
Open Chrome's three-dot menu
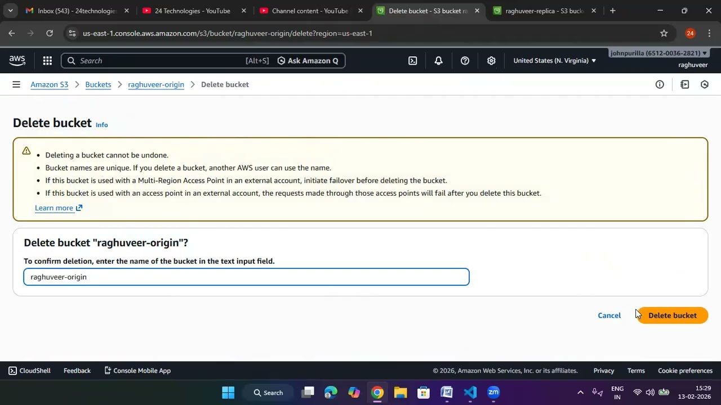coord(709,33)
